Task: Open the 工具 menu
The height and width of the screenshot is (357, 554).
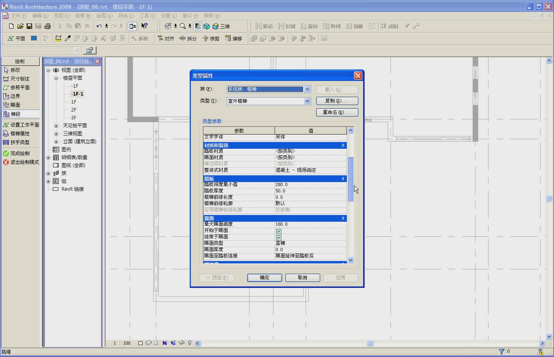Action: [147, 16]
